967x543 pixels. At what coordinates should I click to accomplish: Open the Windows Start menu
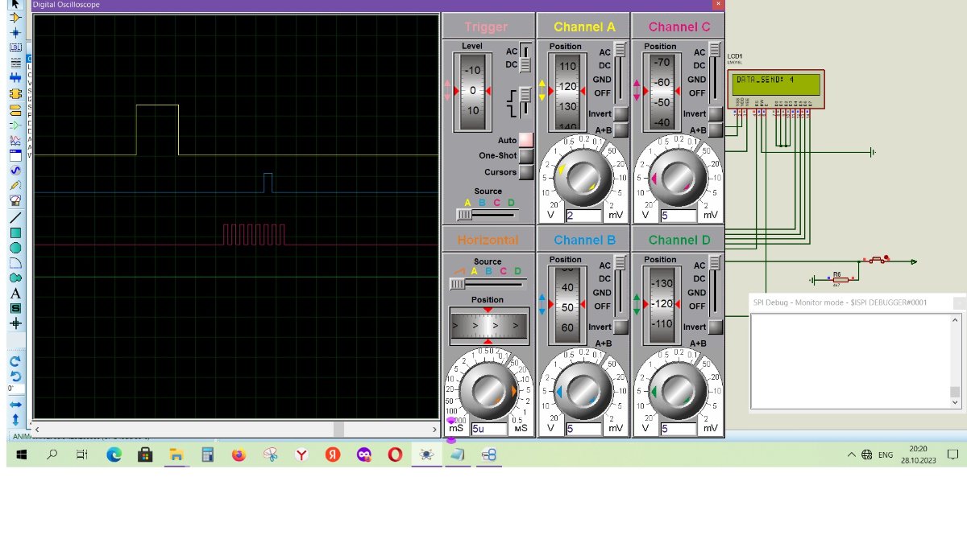[22, 455]
